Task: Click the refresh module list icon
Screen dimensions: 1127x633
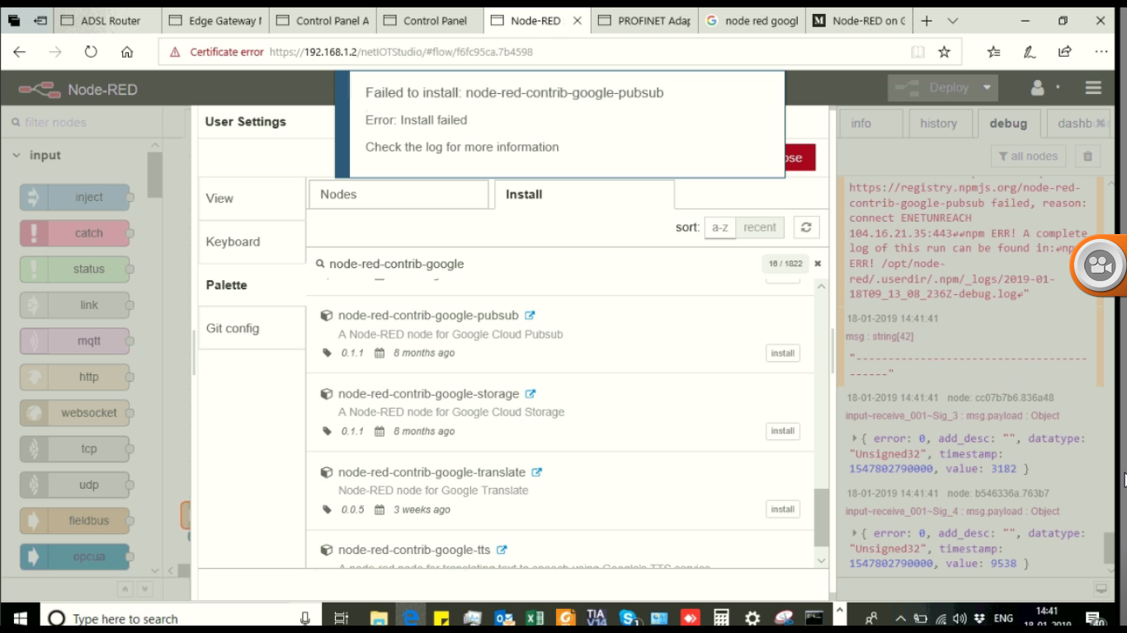Action: pyautogui.click(x=806, y=227)
